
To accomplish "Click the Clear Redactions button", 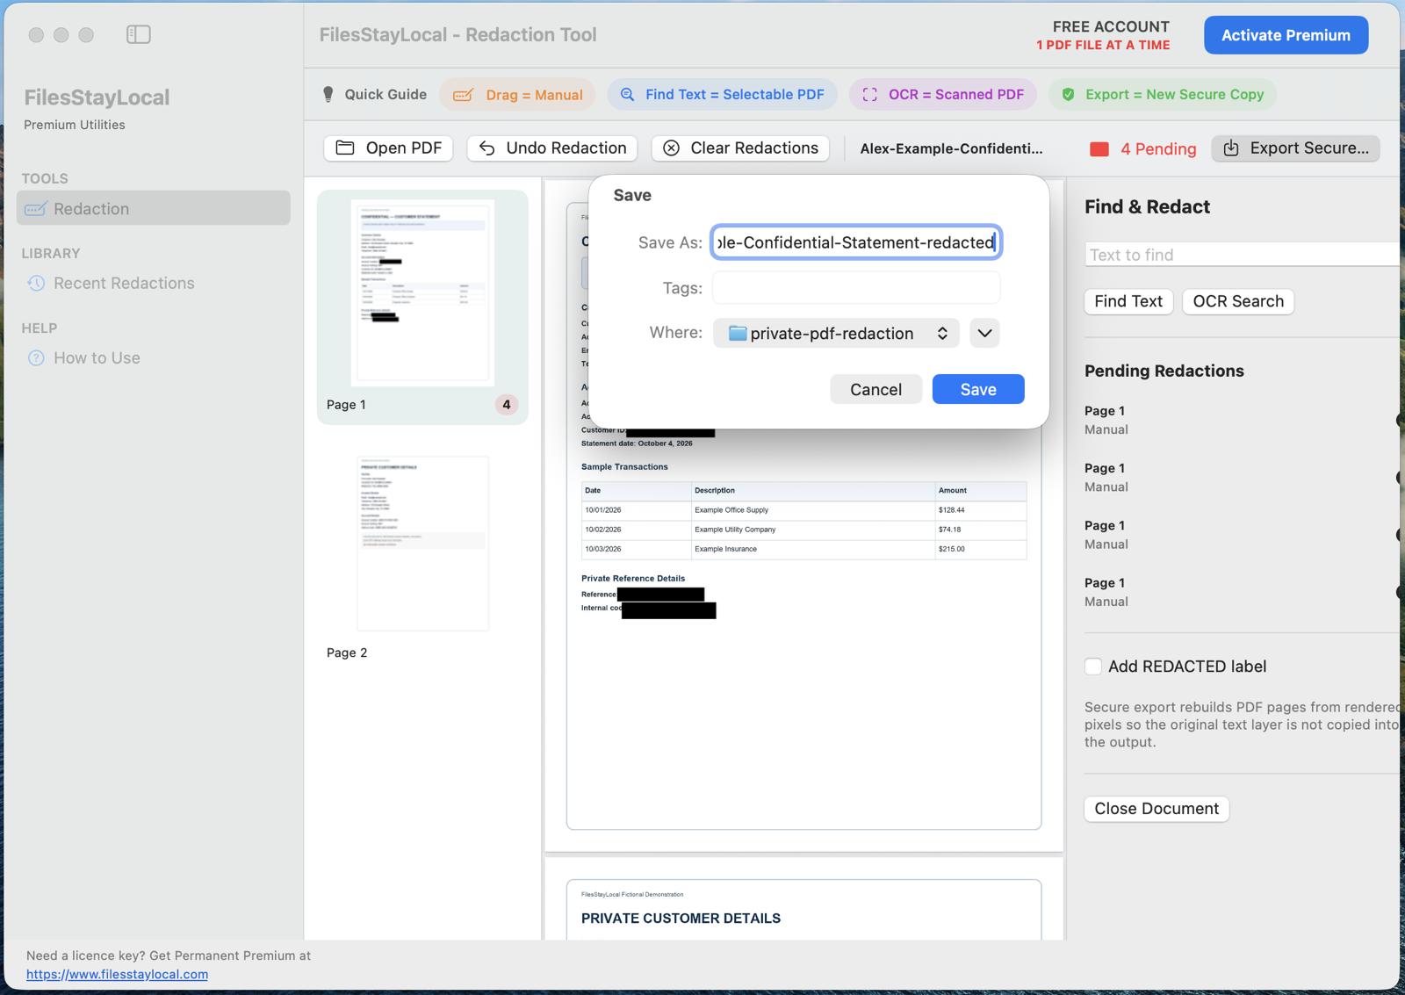I will (x=740, y=148).
